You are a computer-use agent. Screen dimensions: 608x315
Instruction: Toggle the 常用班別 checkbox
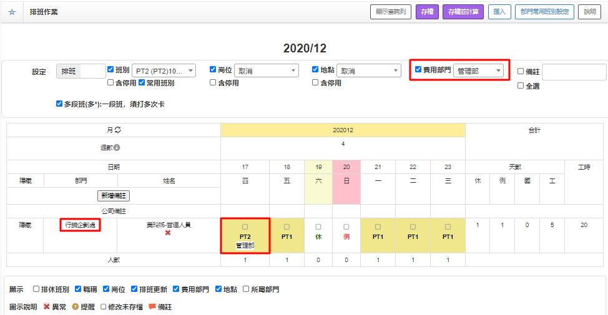click(142, 82)
